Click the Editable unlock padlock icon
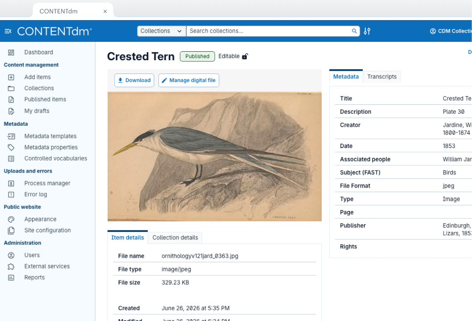This screenshot has height=321, width=472. 245,56
